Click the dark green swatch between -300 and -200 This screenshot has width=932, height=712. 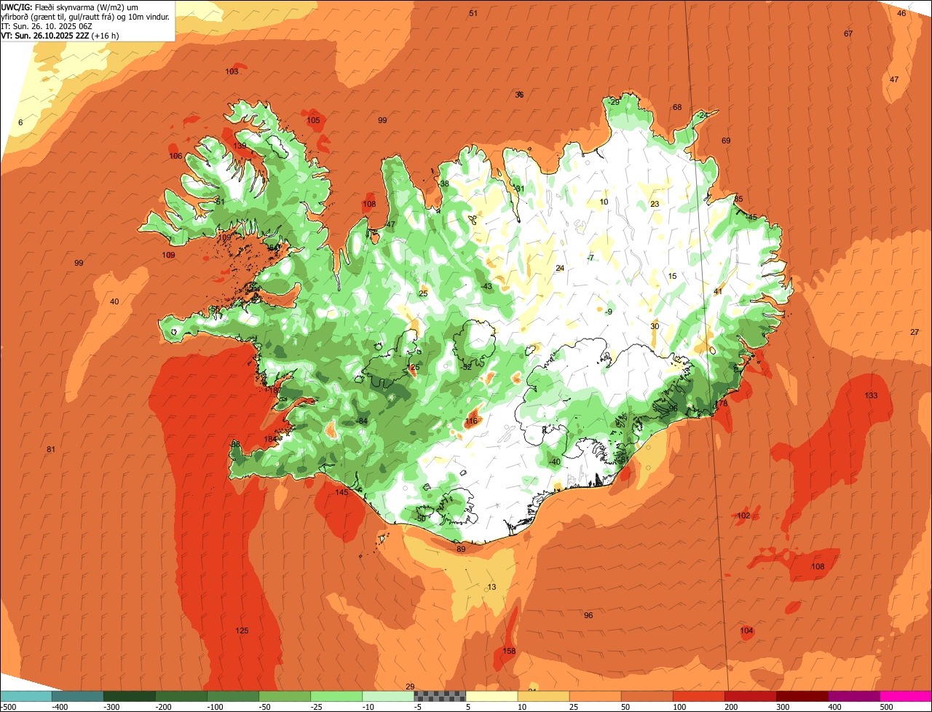(x=130, y=696)
